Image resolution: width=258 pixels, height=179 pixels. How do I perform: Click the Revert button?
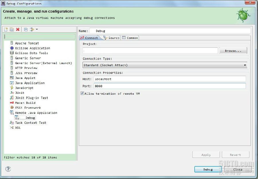(x=235, y=155)
